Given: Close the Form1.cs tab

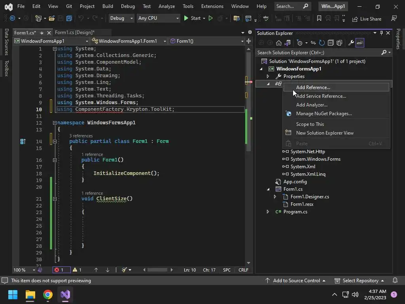Looking at the screenshot, I should tap(49, 33).
